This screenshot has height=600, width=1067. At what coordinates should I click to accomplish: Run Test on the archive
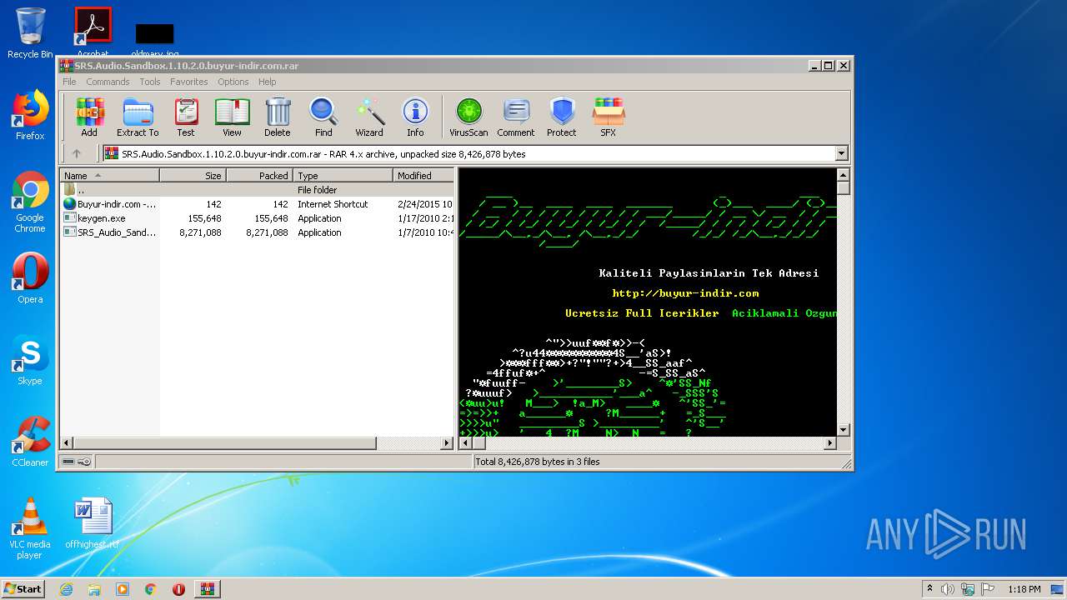coord(186,117)
